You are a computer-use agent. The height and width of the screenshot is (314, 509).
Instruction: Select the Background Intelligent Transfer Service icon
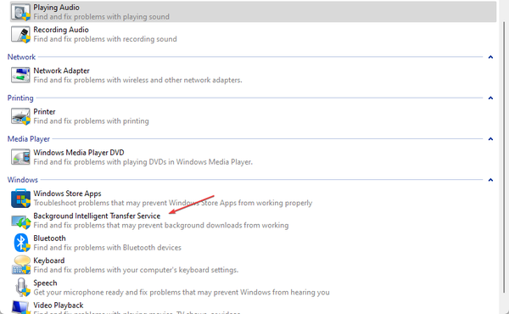click(x=20, y=221)
